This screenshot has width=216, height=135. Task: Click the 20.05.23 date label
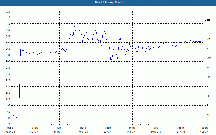(204, 132)
